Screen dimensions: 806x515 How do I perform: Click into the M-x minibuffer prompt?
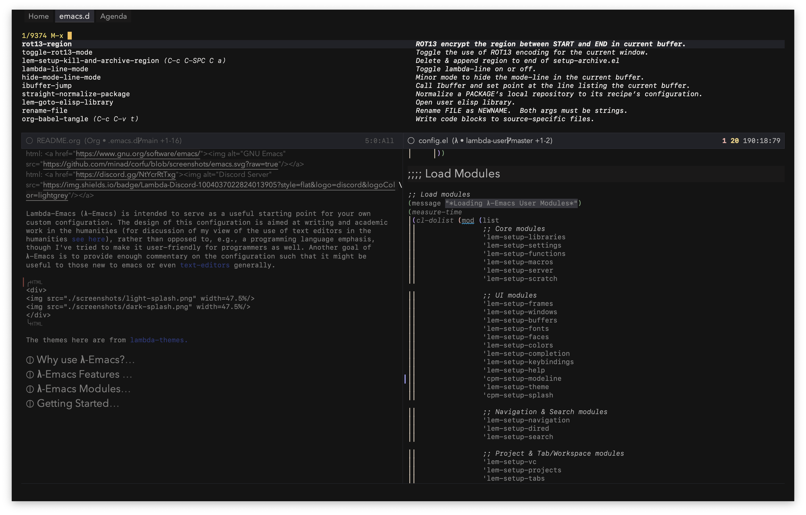(x=70, y=35)
